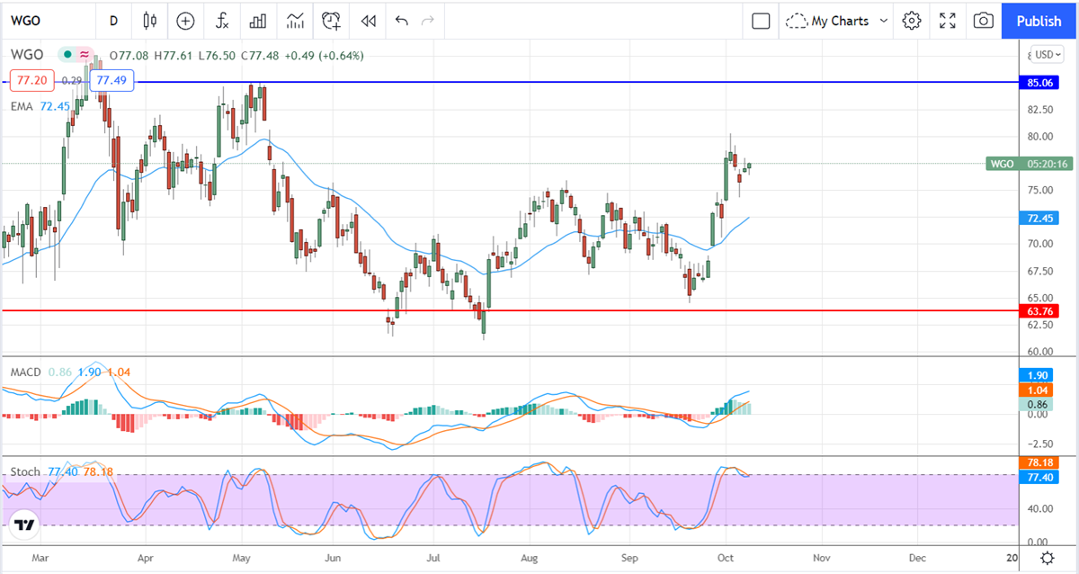1079x574 pixels.
Task: Undo the last chart action
Action: tap(401, 20)
